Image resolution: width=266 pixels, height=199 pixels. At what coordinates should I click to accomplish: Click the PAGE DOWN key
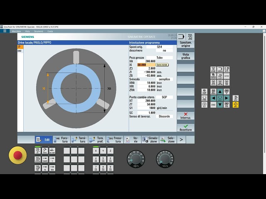point(227,104)
